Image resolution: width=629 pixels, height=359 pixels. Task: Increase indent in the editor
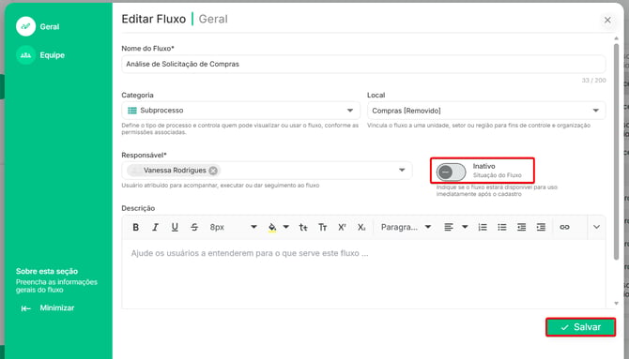[x=541, y=227]
